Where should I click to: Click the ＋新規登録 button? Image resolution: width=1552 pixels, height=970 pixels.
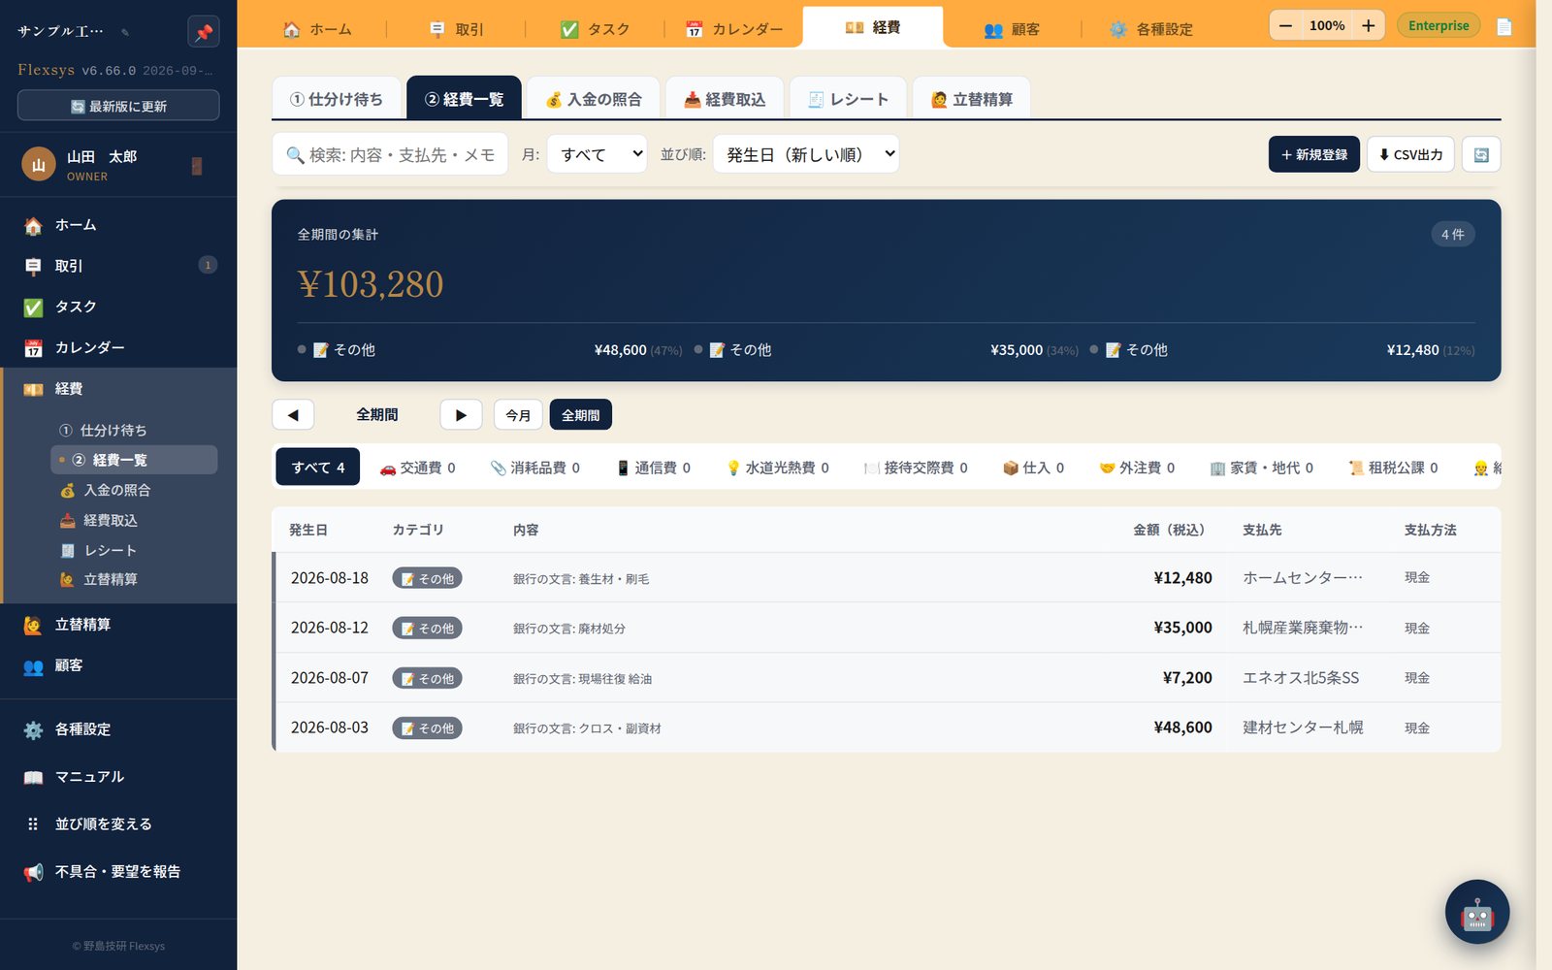(1313, 154)
